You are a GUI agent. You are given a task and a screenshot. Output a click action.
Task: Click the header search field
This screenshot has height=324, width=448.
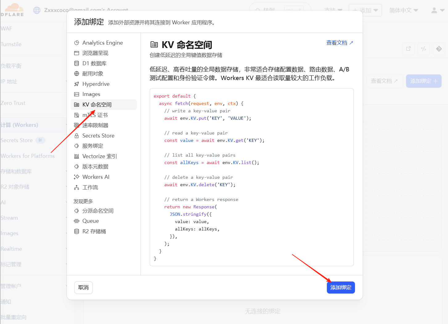[280, 10]
